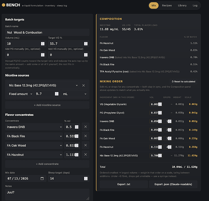Screen dimensions: 209x201
Task: Open the mL unit dropdown
Action: [74, 94]
